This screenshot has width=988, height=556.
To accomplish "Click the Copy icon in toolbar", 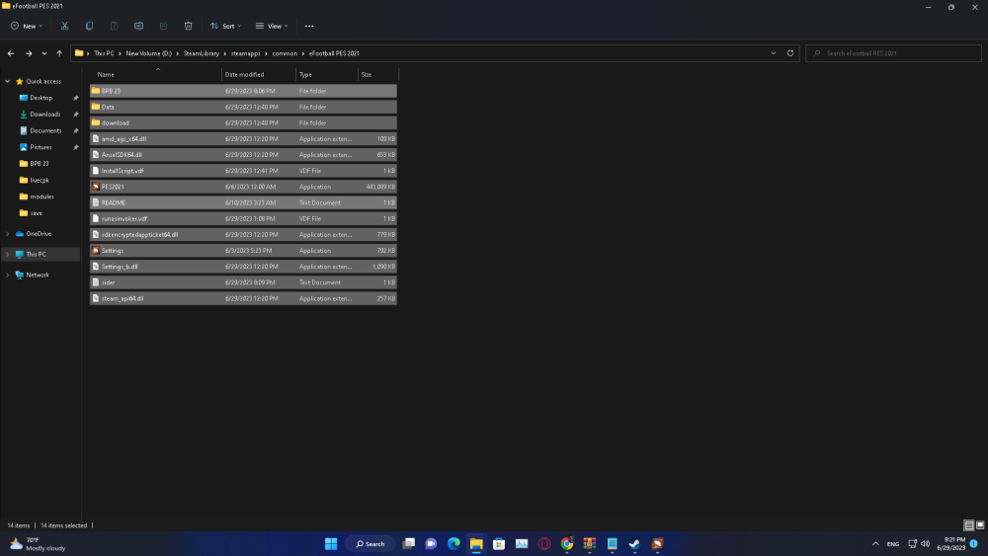I will [x=90, y=26].
